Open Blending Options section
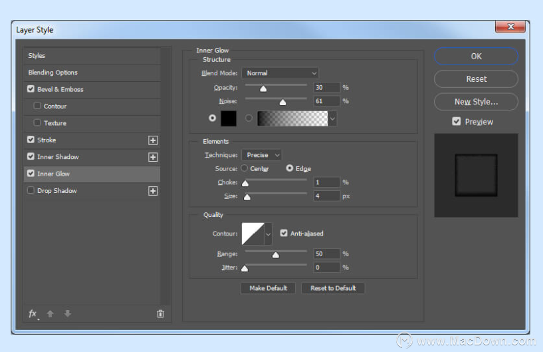 pyautogui.click(x=92, y=73)
